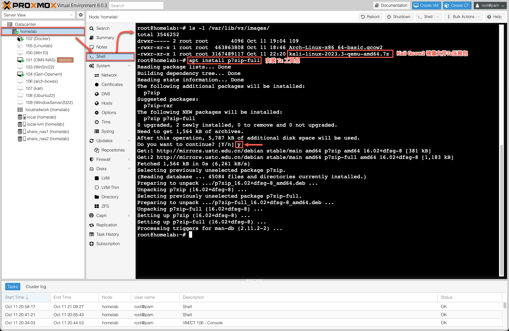Click the DNS globe icon

(97, 94)
